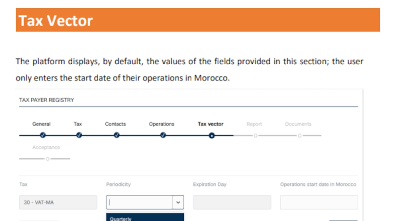Open the Periodicity dropdown arrow
This screenshot has height=221, width=394.
(178, 202)
